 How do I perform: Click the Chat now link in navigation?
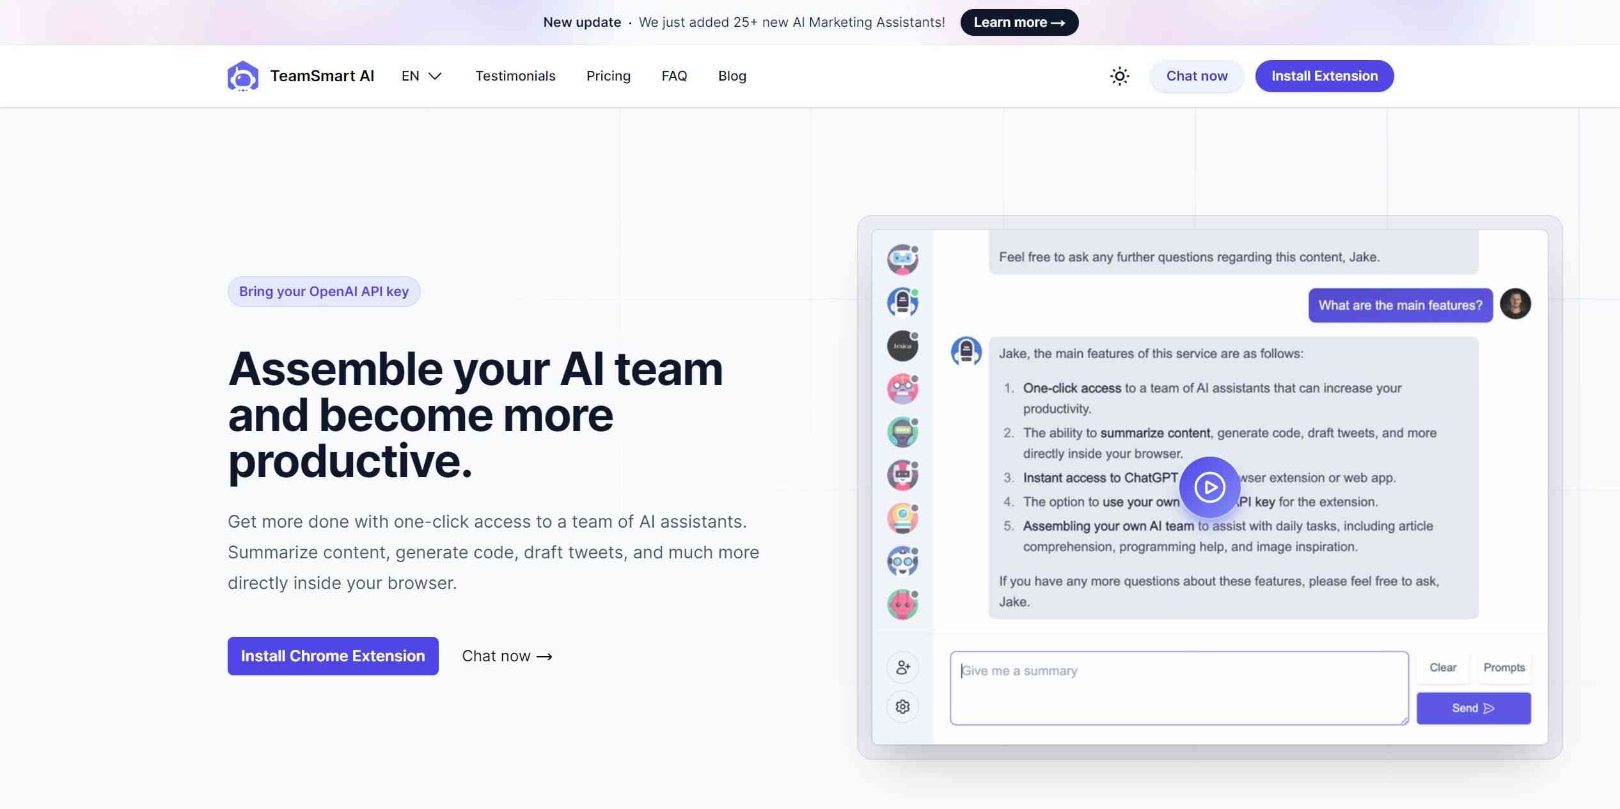click(1197, 75)
